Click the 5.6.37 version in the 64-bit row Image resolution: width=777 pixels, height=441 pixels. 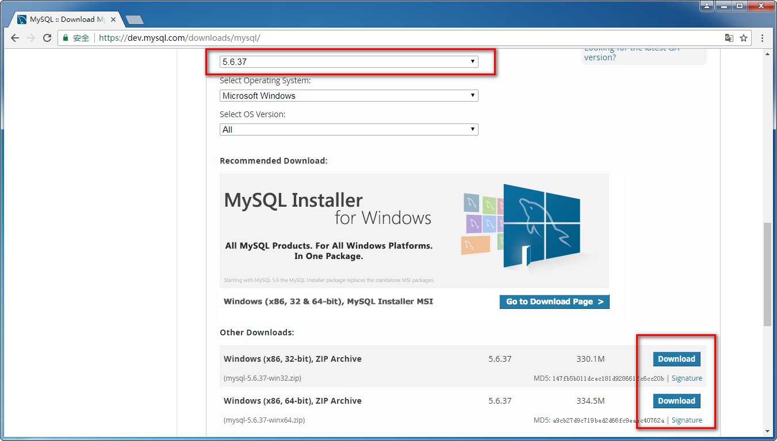[500, 401]
